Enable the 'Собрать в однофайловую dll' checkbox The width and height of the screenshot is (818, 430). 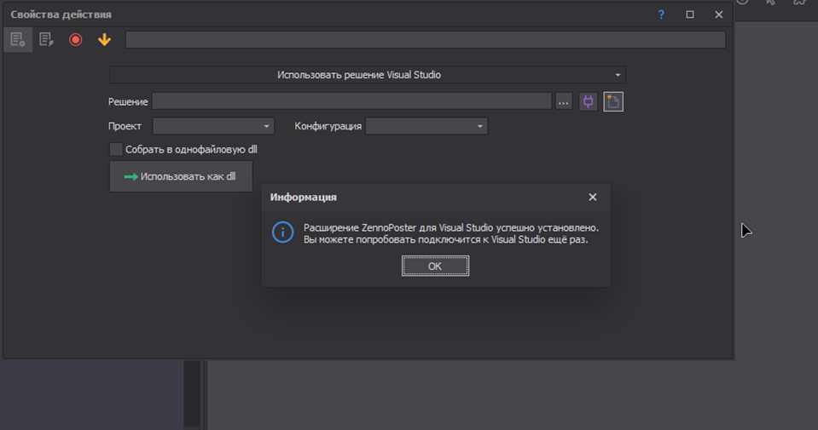[116, 150]
